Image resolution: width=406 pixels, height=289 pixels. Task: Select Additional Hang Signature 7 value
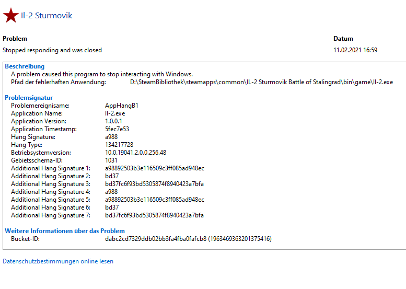tap(154, 215)
